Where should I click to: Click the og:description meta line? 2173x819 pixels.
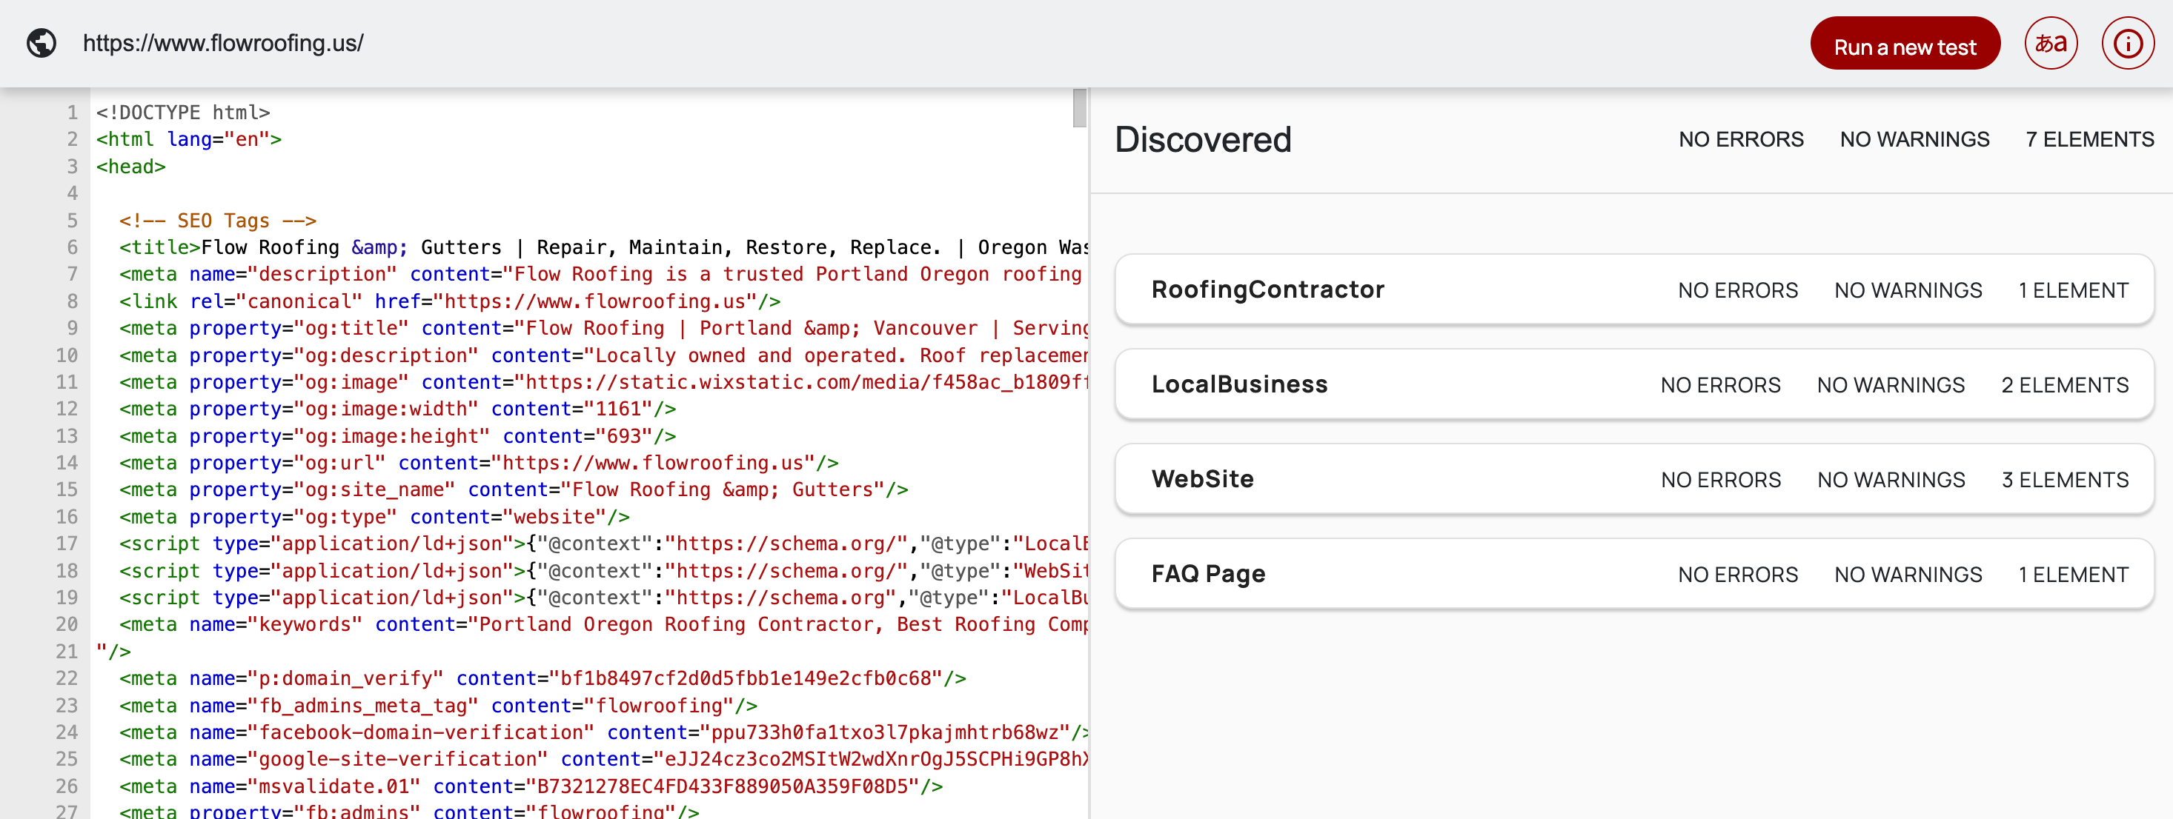[x=603, y=355]
